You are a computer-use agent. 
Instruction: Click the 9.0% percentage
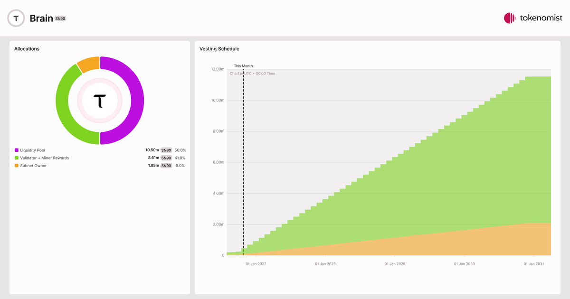click(181, 166)
